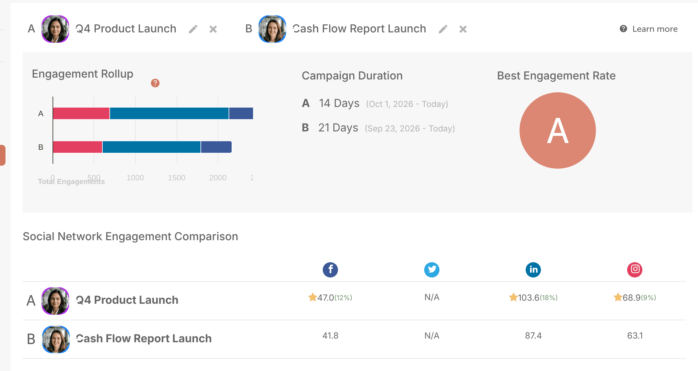698x371 pixels.
Task: Click the question mark icon beside Learn more
Action: pyautogui.click(x=623, y=29)
